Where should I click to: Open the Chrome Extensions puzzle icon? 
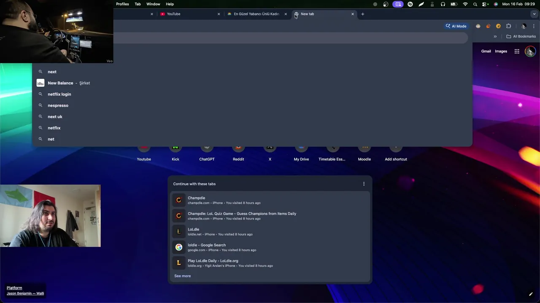click(x=508, y=26)
